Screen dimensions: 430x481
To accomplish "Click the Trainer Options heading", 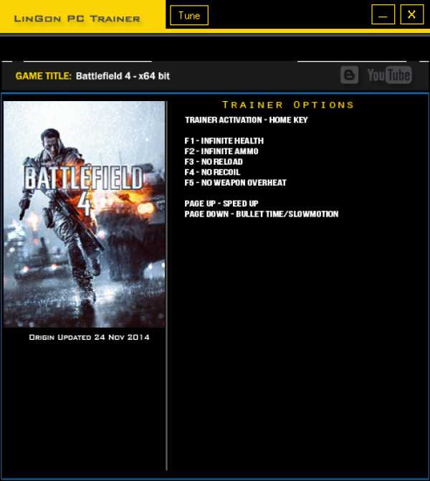I will (288, 105).
